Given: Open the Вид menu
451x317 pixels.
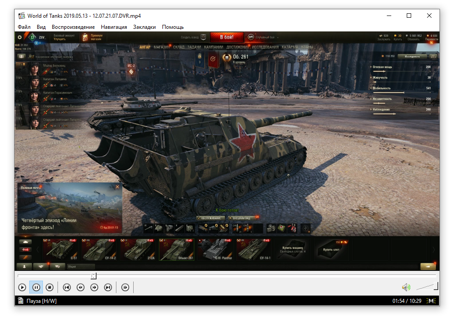Looking at the screenshot, I should point(41,27).
